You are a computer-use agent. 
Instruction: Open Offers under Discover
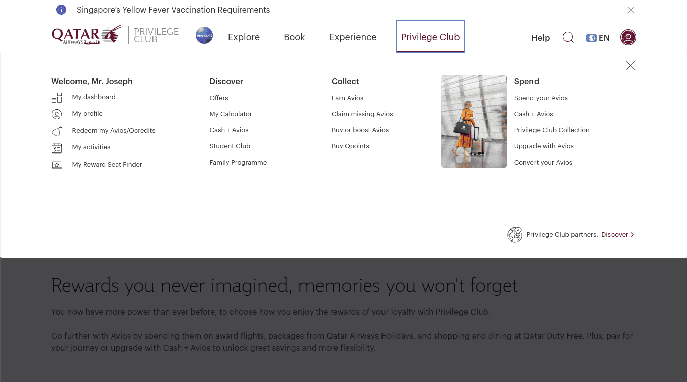click(x=219, y=98)
